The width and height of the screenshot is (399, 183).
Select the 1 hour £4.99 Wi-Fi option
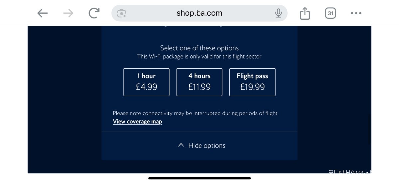(146, 82)
